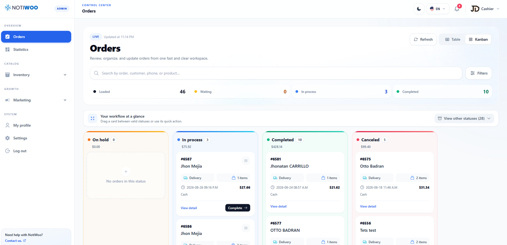Image resolution: width=507 pixels, height=245 pixels.
Task: Click the NotiWoo logo
Action: point(21,8)
